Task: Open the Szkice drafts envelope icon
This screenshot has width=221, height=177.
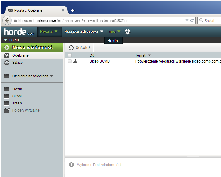Action: pos(7,63)
